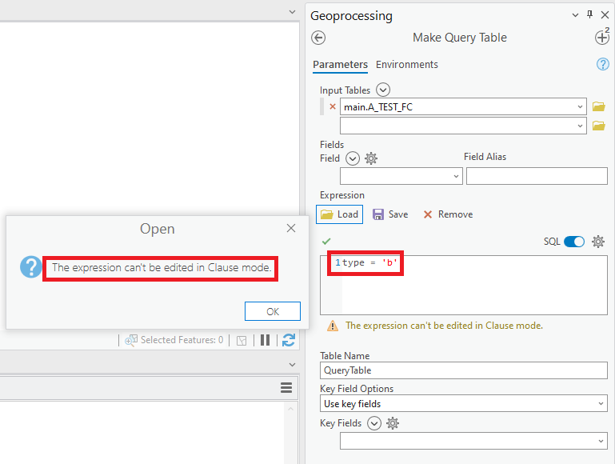Viewport: 615px width, 464px height.
Task: Refresh the map view
Action: 289,340
